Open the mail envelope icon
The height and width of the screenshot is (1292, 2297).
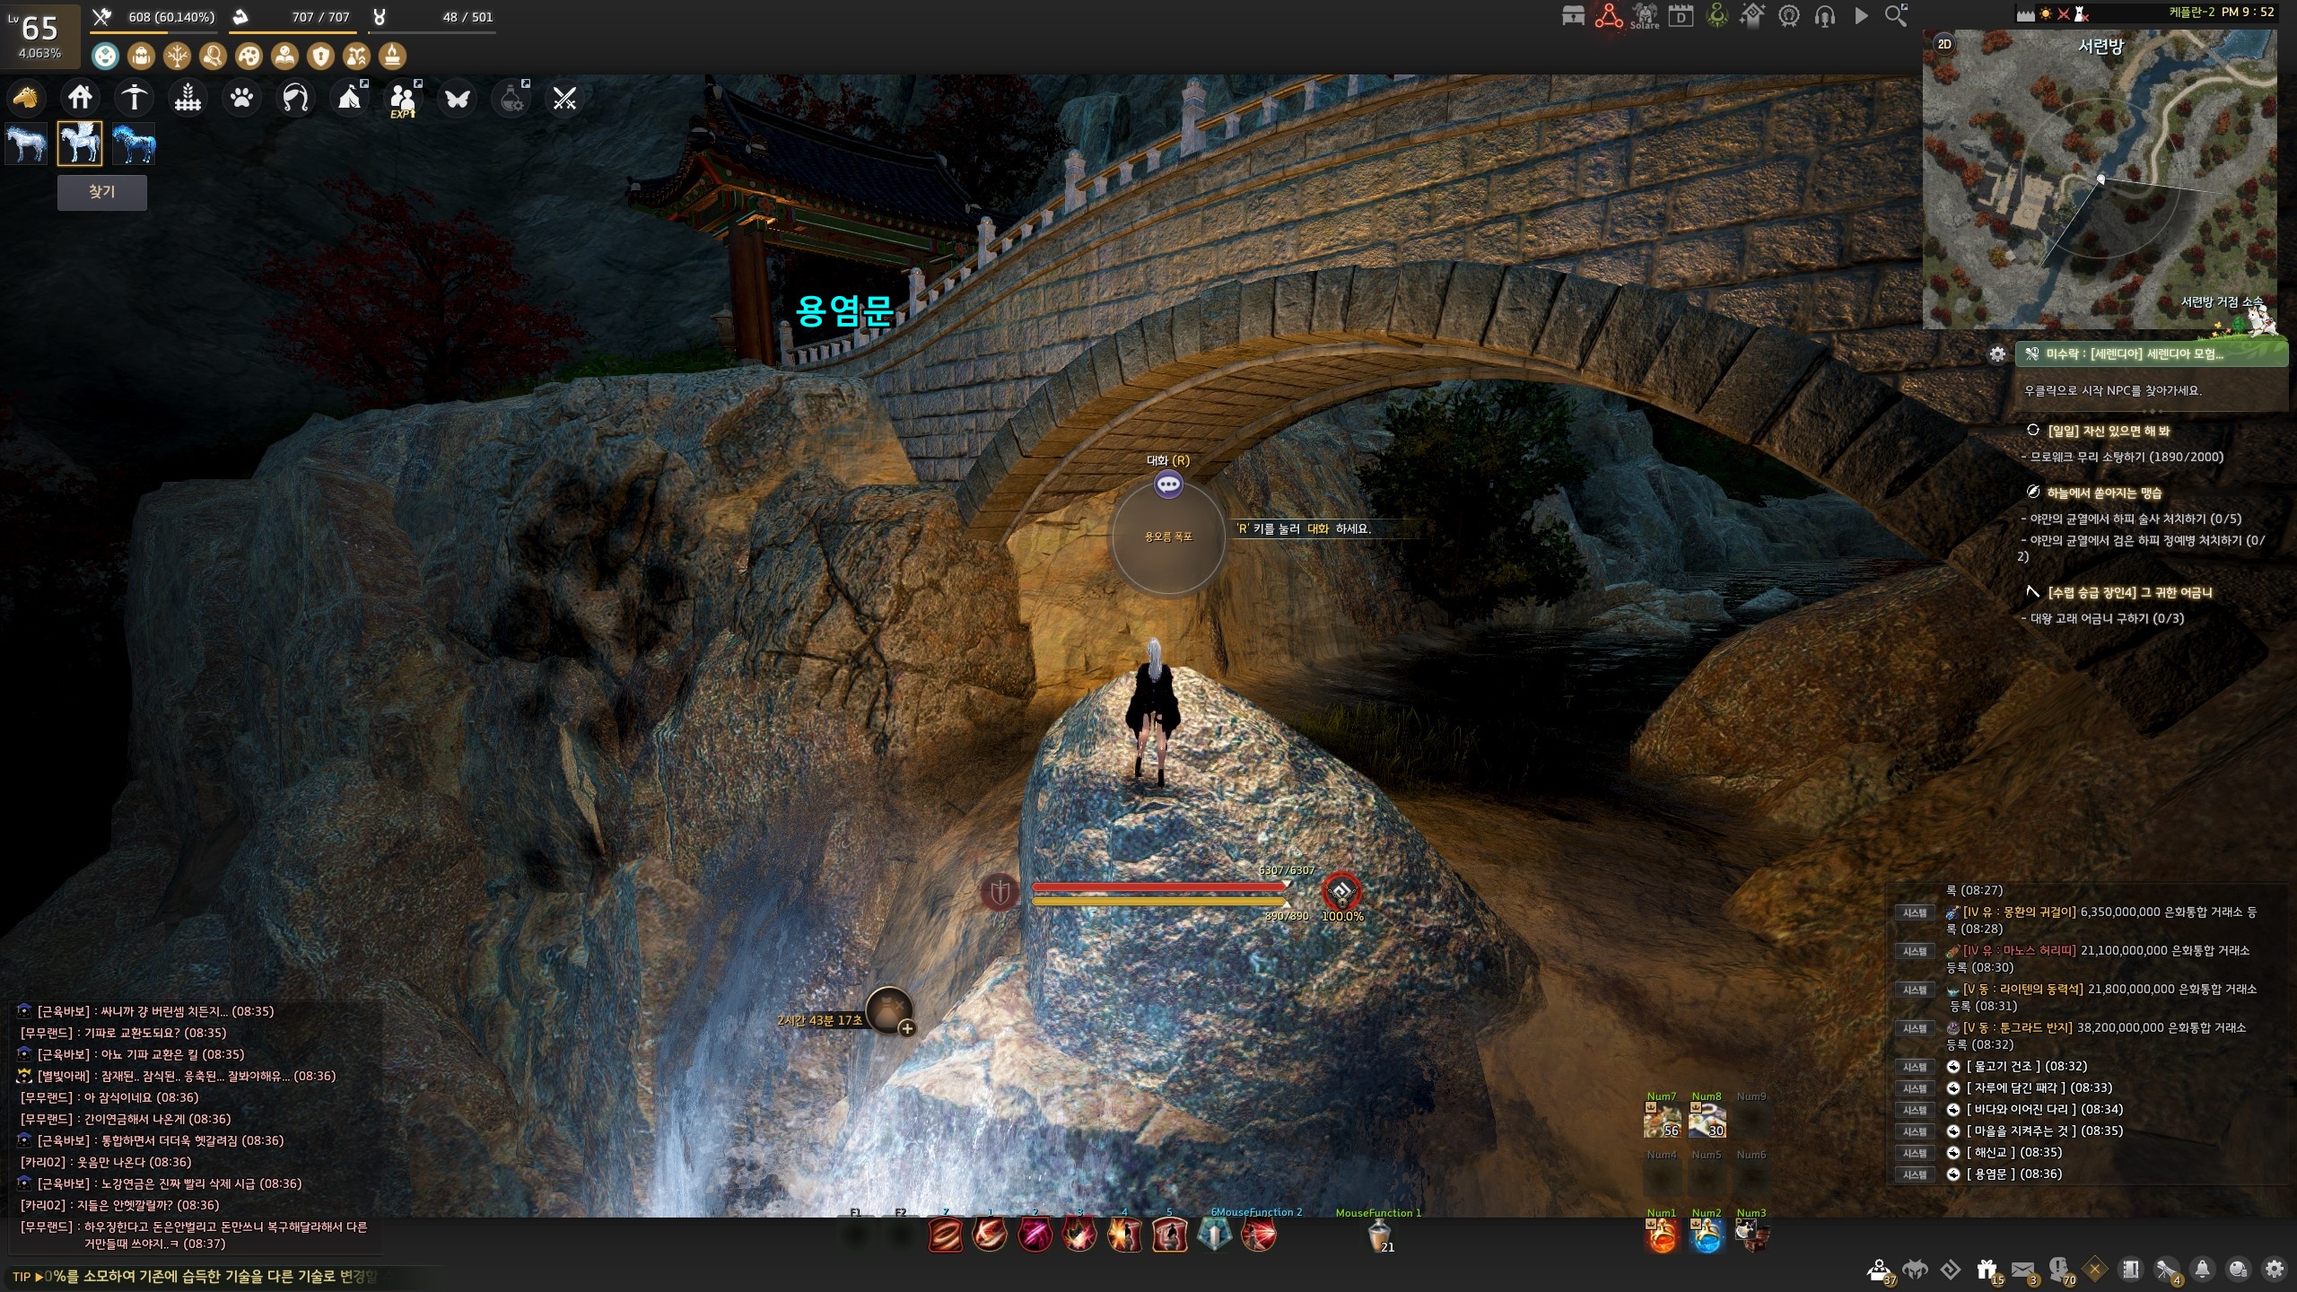2022,1270
